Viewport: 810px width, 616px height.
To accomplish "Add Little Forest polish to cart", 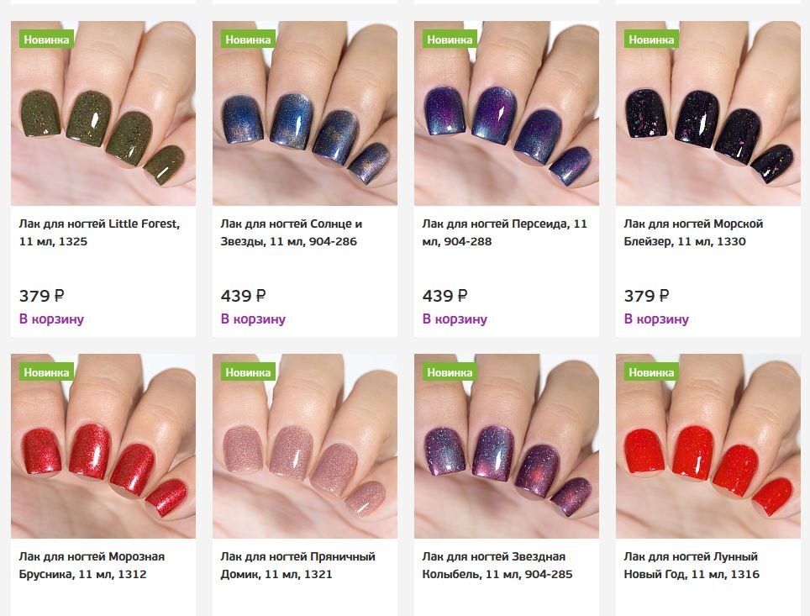I will [51, 319].
